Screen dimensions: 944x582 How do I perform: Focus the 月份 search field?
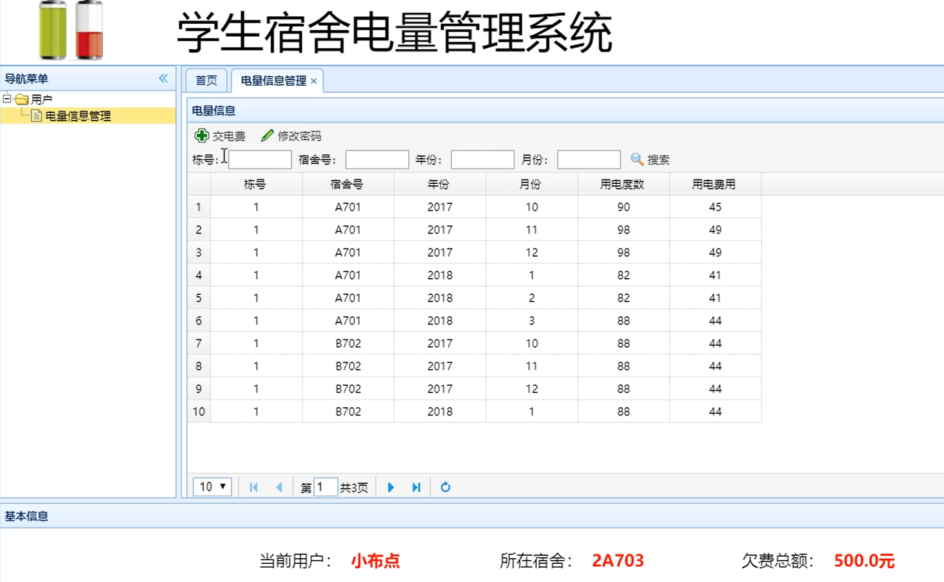tap(589, 159)
